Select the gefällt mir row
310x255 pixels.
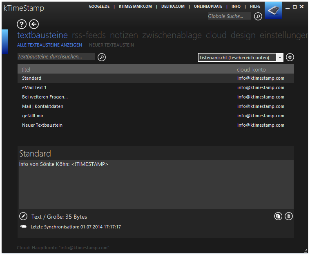pyautogui.click(x=156, y=116)
